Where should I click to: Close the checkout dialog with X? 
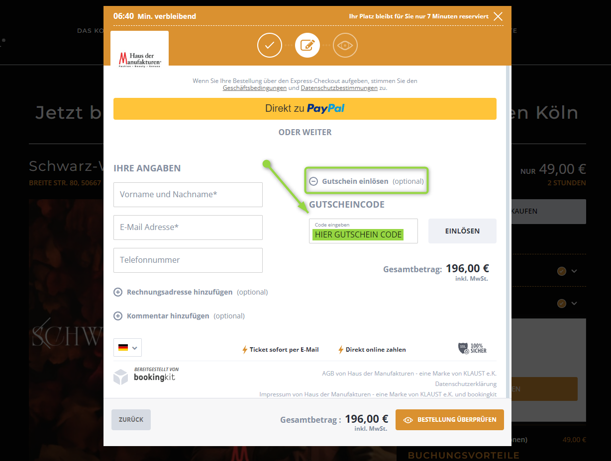[498, 16]
